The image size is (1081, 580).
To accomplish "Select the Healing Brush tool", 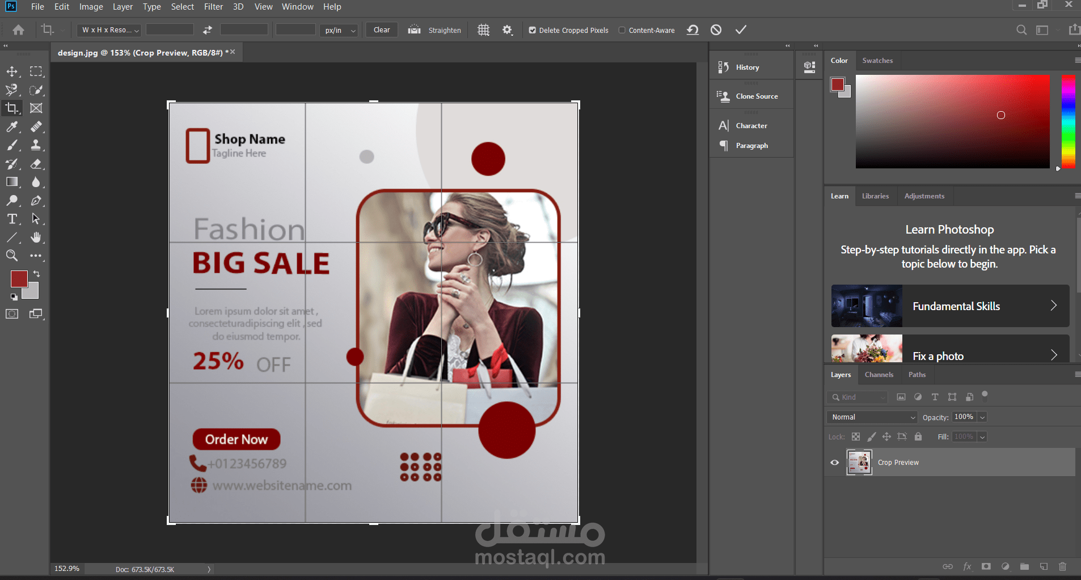I will 36,127.
